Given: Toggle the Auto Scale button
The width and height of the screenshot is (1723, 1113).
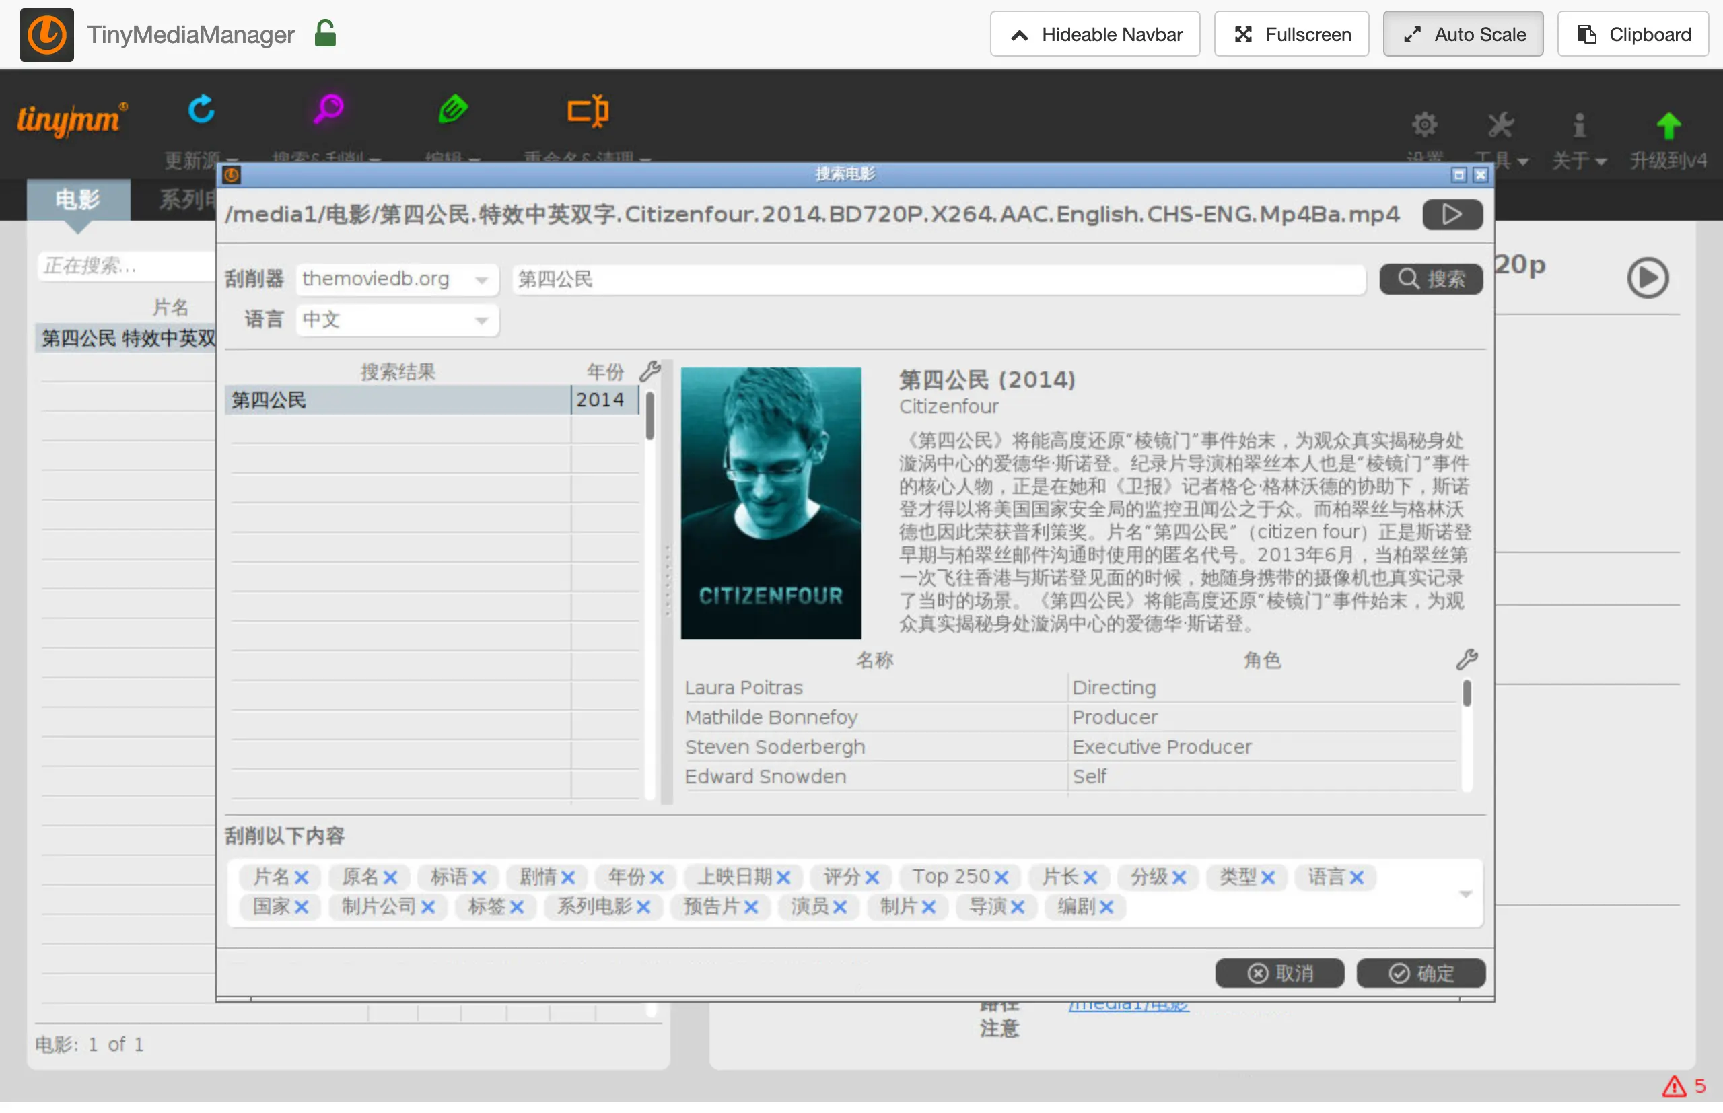Looking at the screenshot, I should coord(1463,34).
